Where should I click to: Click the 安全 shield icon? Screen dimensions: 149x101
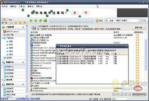click(97, 20)
